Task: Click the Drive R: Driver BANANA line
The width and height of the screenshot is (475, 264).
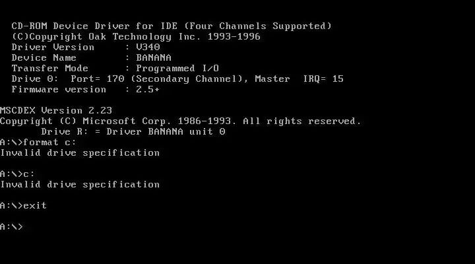Action: pos(133,131)
